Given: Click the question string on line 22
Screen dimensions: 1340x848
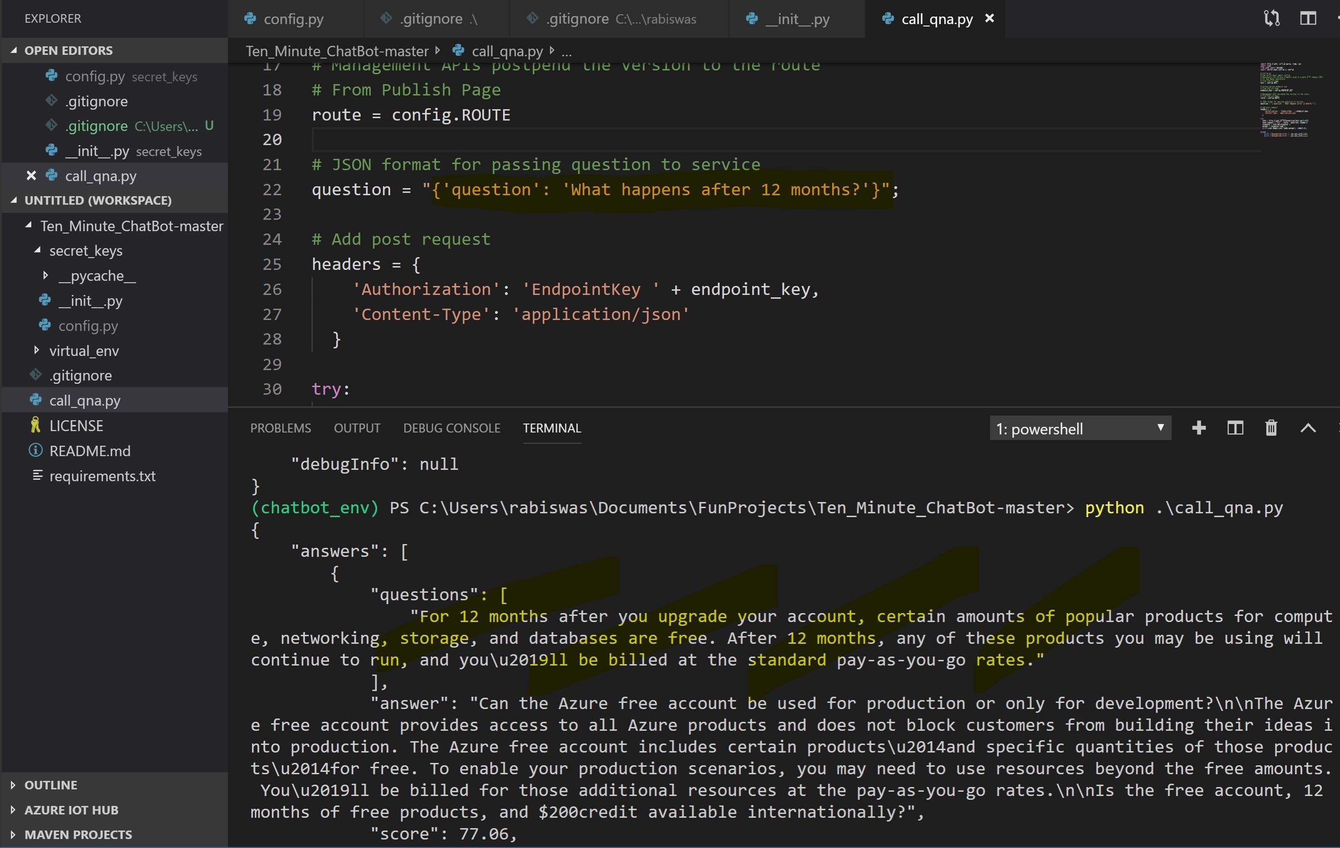Looking at the screenshot, I should pyautogui.click(x=656, y=190).
